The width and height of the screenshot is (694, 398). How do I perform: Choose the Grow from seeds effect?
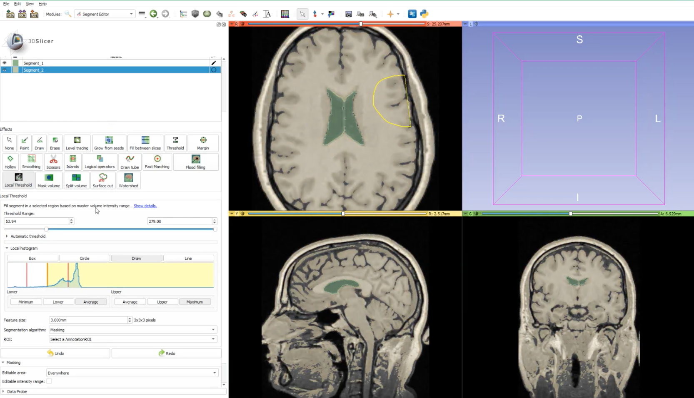tap(109, 143)
